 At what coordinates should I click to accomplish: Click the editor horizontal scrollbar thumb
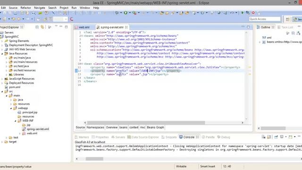coord(146,123)
